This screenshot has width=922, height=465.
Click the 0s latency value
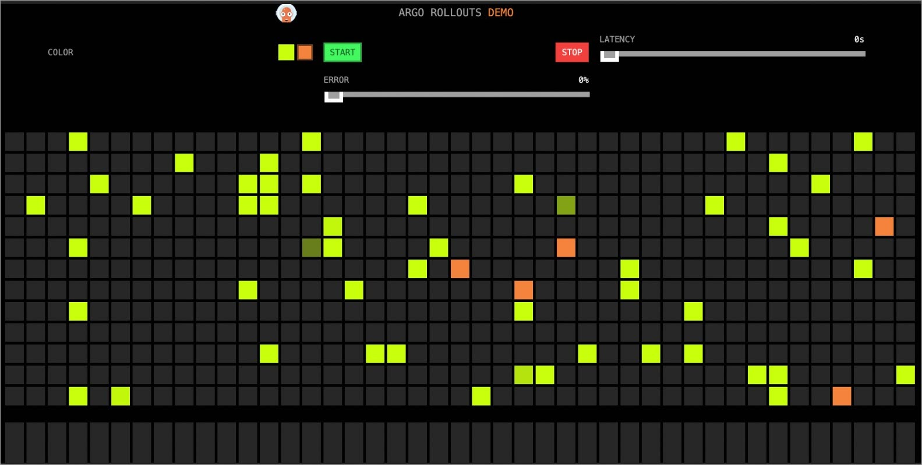[x=859, y=40]
